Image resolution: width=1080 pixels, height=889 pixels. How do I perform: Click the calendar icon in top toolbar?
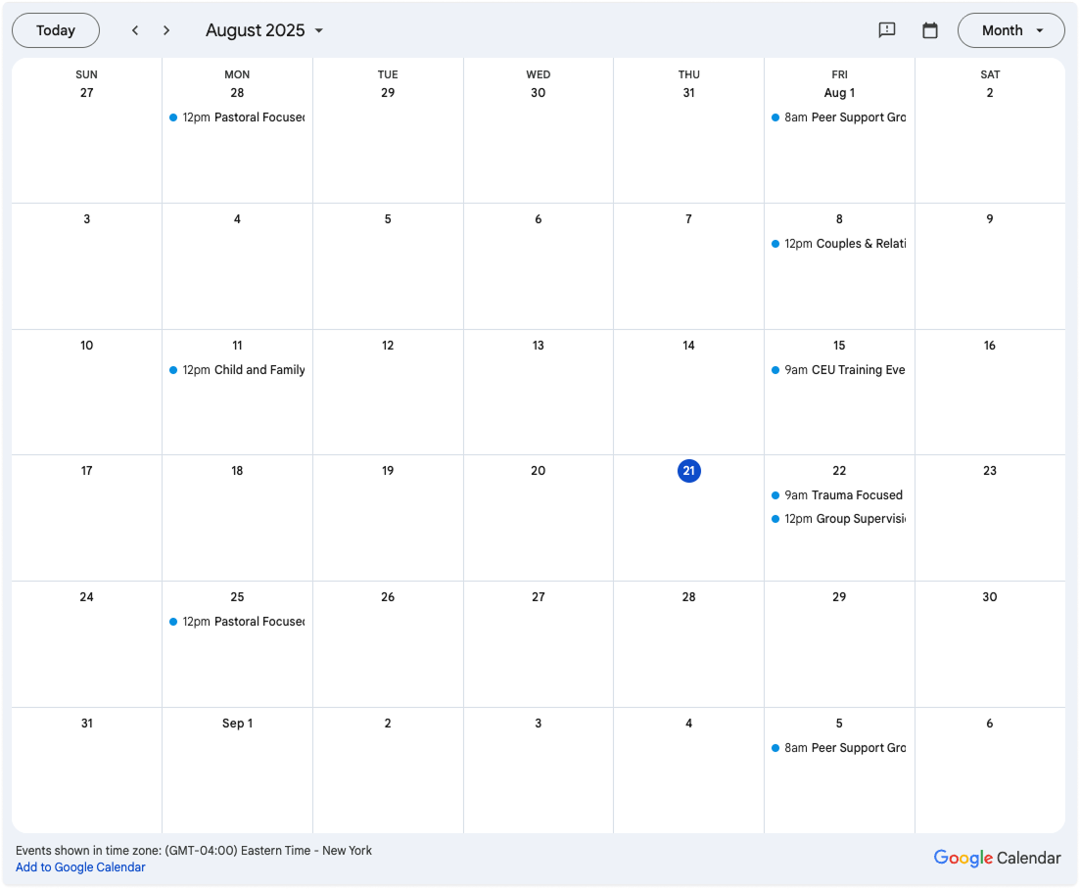click(930, 30)
